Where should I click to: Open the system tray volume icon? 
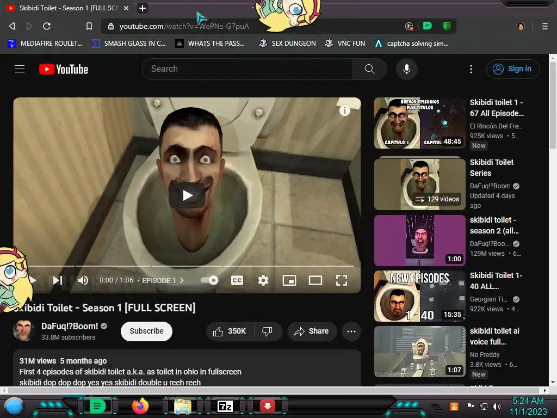[x=497, y=406]
